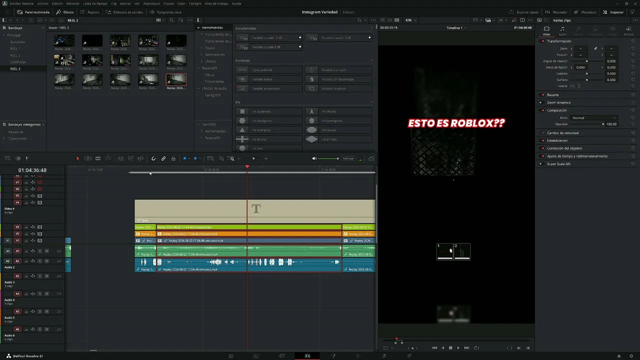This screenshot has width=640, height=360.
Task: Click the blue marker icon
Action: 195,158
